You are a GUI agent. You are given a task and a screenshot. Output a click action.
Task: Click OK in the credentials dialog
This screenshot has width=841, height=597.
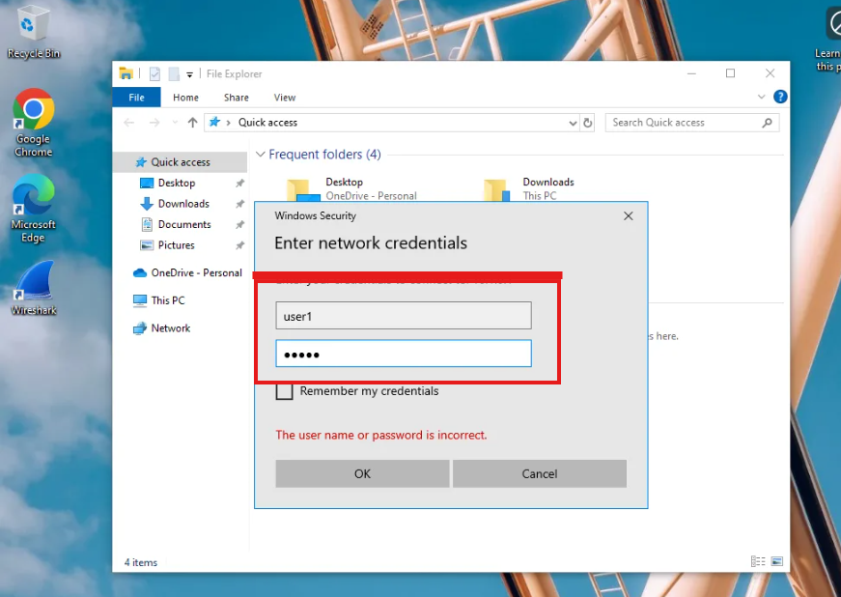click(x=362, y=473)
